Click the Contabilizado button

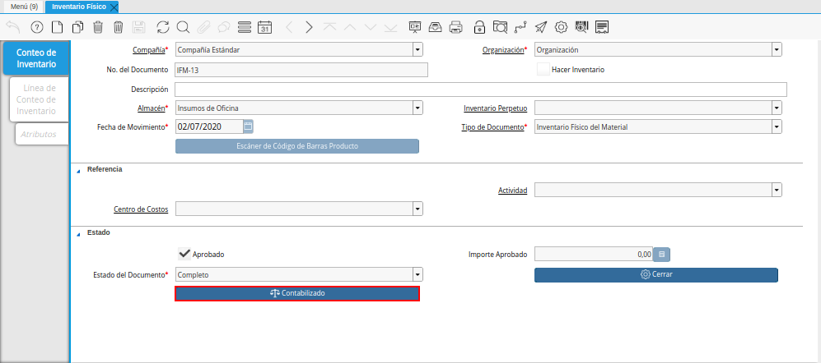(x=297, y=293)
